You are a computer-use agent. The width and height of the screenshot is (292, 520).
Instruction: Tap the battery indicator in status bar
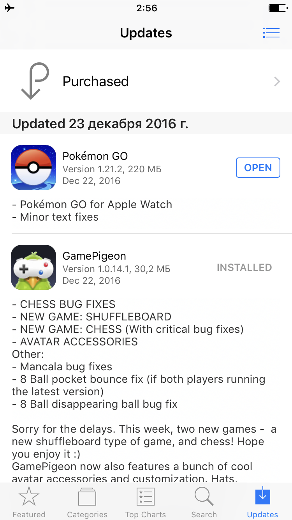277,8
